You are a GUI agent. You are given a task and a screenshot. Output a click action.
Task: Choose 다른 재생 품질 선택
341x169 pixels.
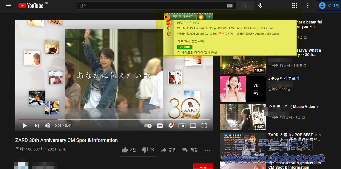click(191, 41)
